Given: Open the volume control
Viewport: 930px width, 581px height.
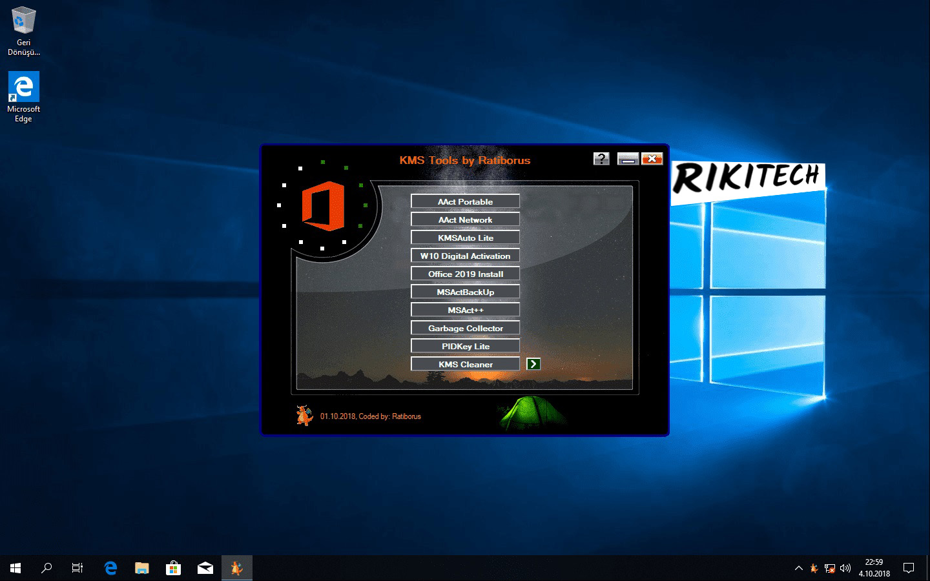Looking at the screenshot, I should coord(845,568).
